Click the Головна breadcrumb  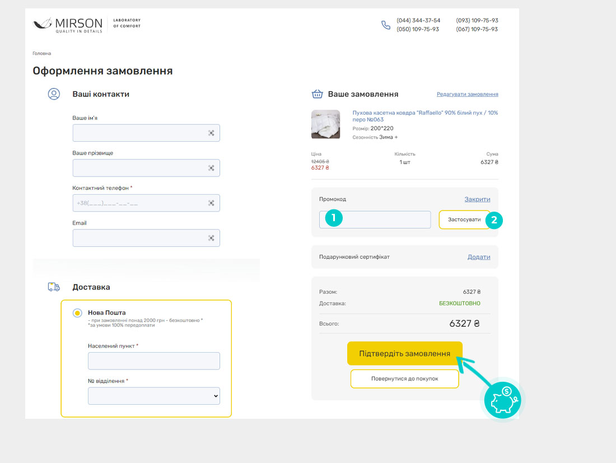pos(41,54)
